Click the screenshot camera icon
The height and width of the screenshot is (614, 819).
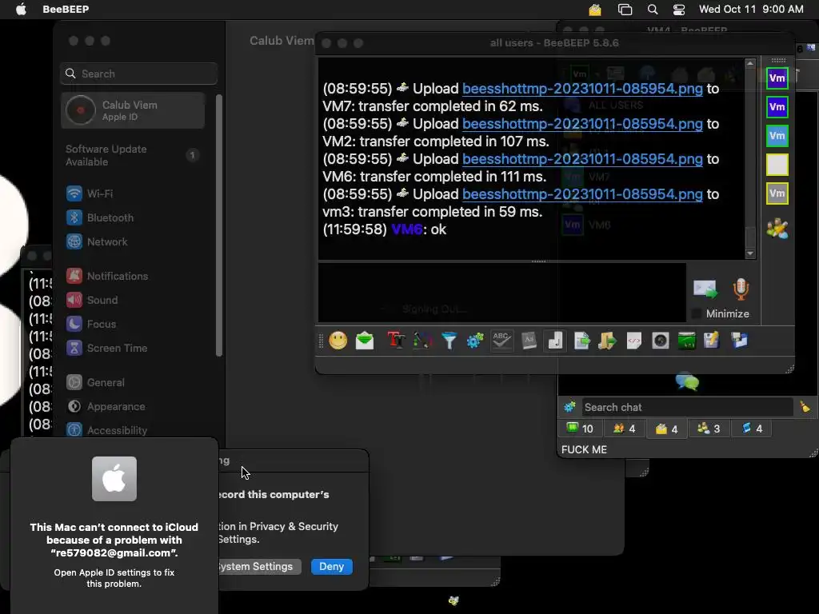[660, 341]
